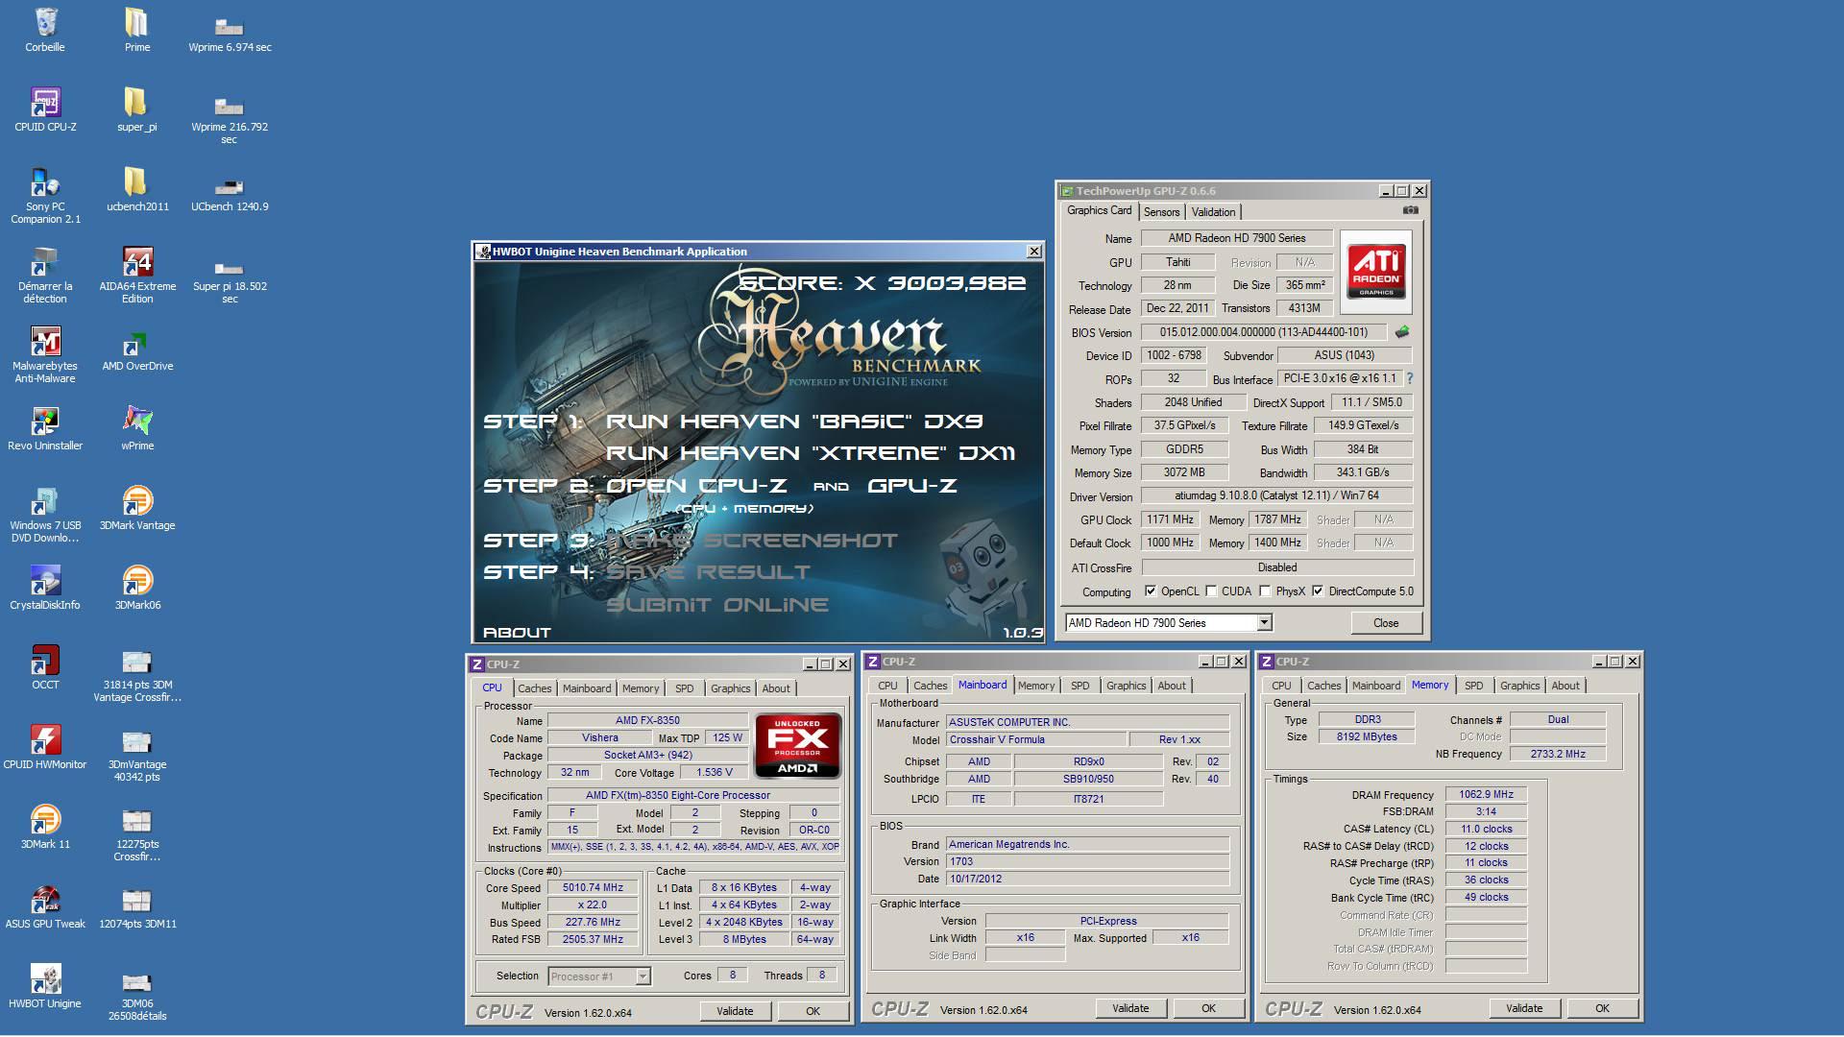This screenshot has width=1844, height=1037.
Task: Launch CPUID CPU-Z desktop shortcut
Action: (x=45, y=109)
